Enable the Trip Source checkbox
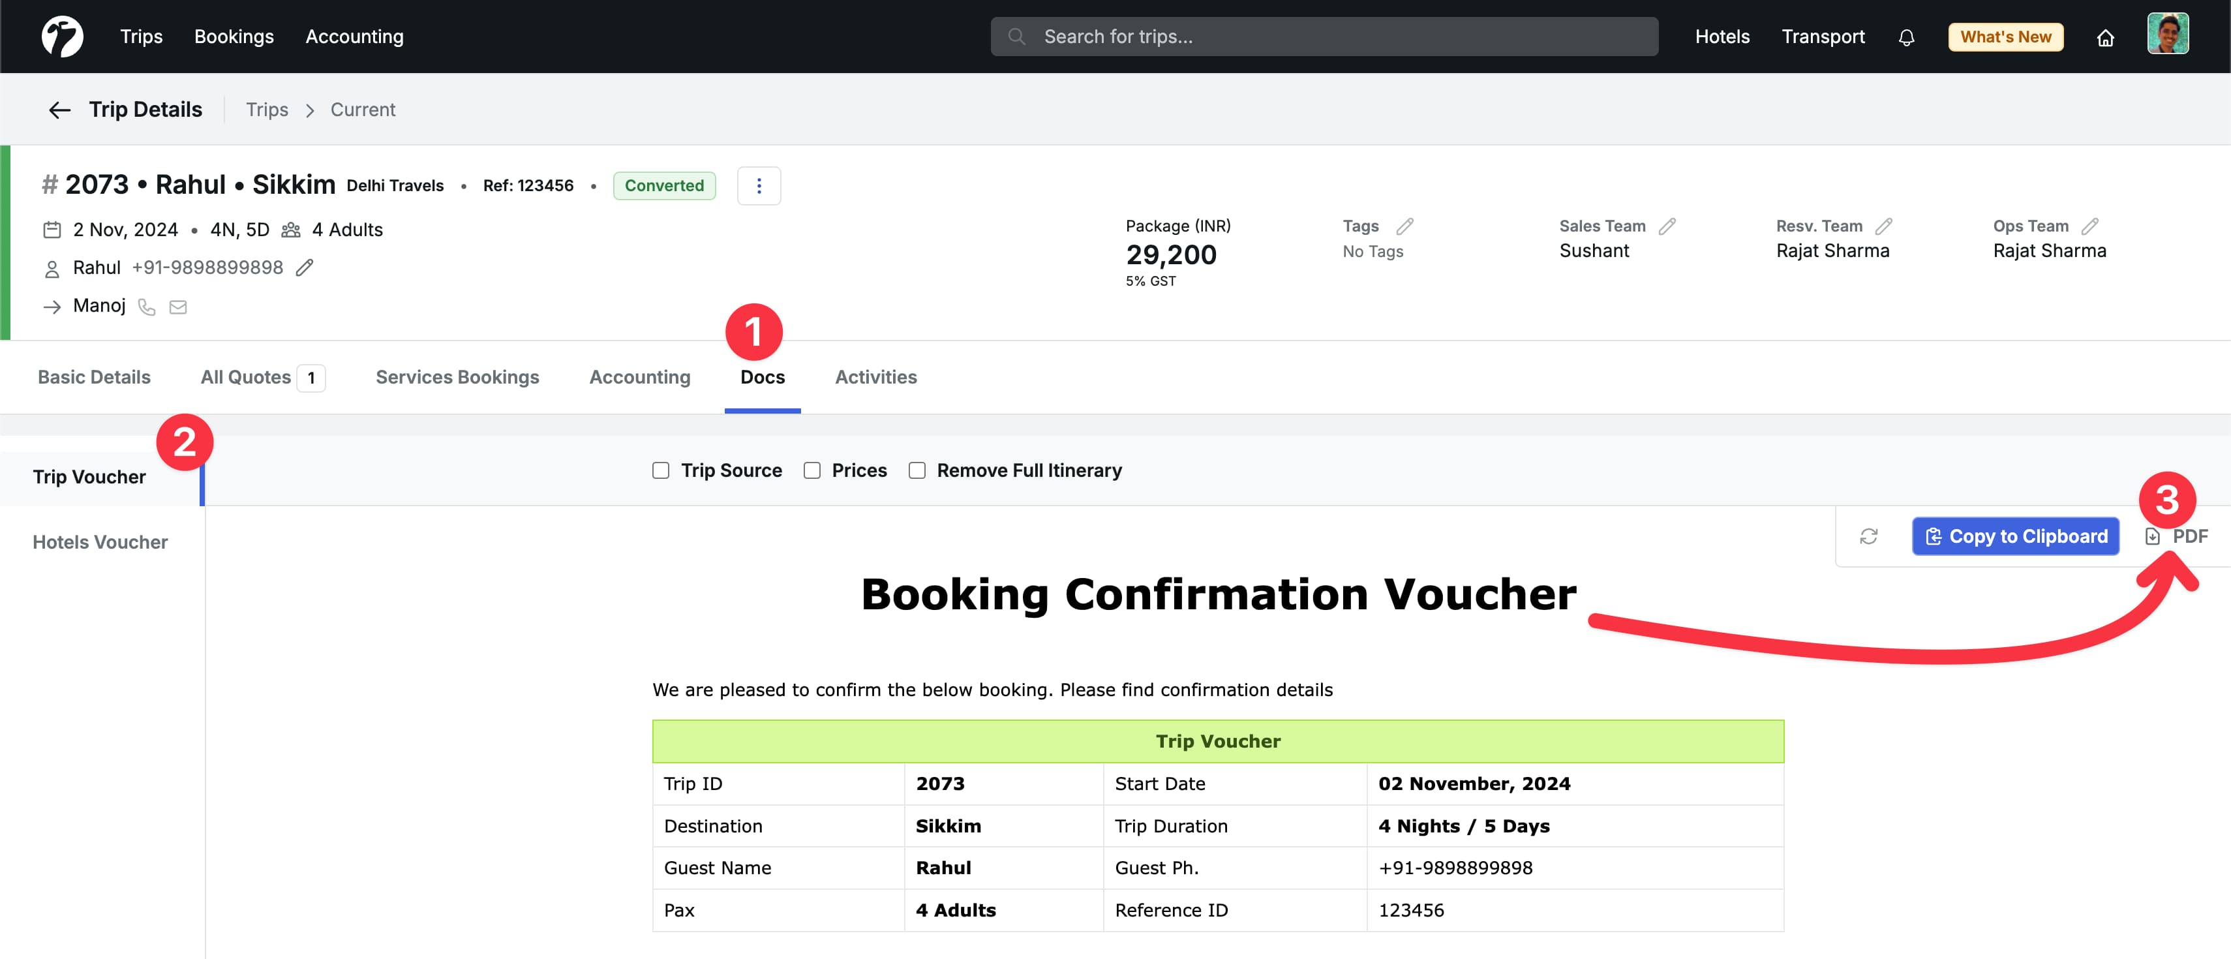 pos(661,470)
